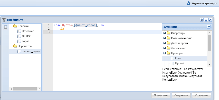Click line number 2 in the gutter

(49, 29)
